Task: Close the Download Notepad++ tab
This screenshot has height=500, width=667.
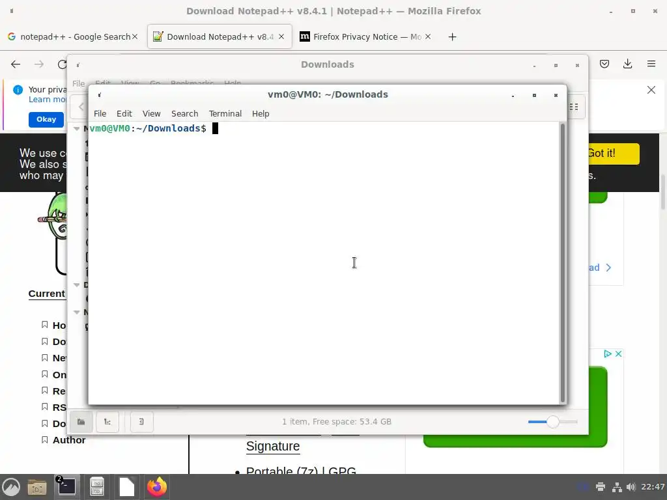Action: (x=281, y=36)
